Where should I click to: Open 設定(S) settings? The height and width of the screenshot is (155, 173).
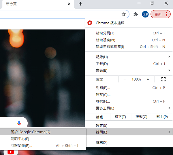tap(129, 125)
